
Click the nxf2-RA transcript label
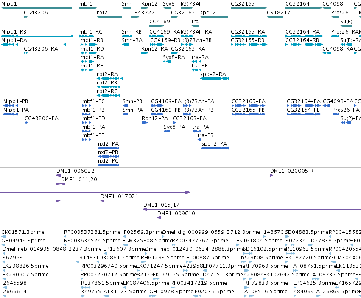(107, 74)
